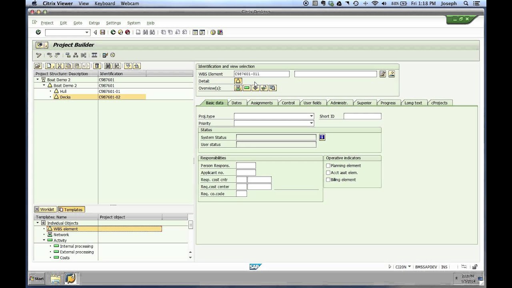Screen dimensions: 512x288
Task: Click the red Cancel icon
Action: [x=128, y=32]
